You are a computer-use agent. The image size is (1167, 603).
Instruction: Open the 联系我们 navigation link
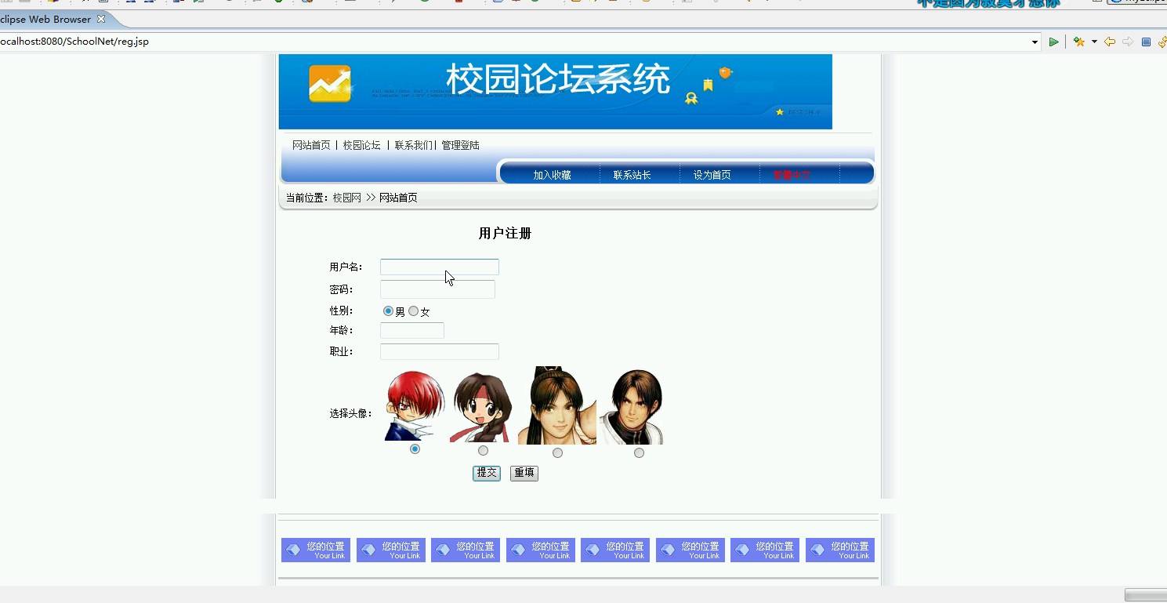[413, 145]
